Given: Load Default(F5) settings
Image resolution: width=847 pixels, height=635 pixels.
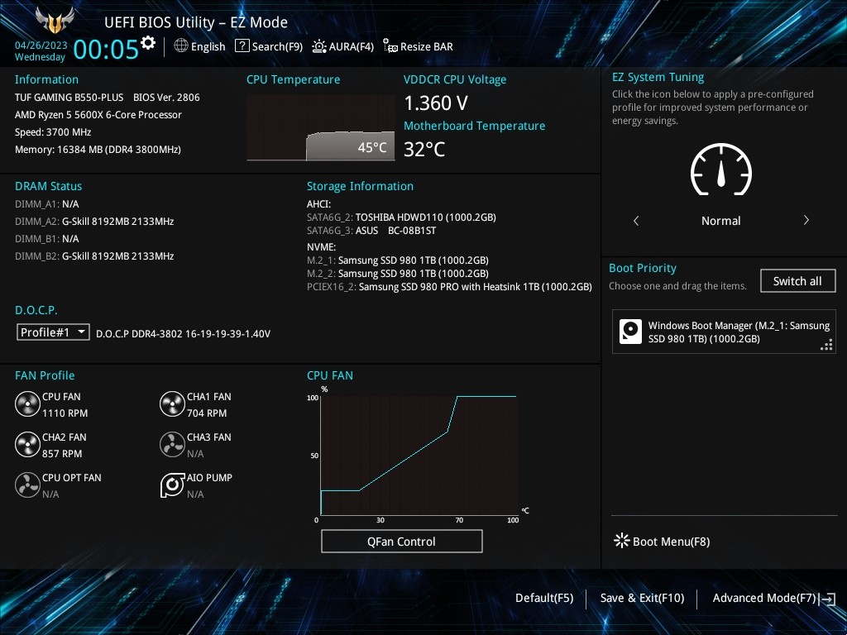Looking at the screenshot, I should [544, 598].
